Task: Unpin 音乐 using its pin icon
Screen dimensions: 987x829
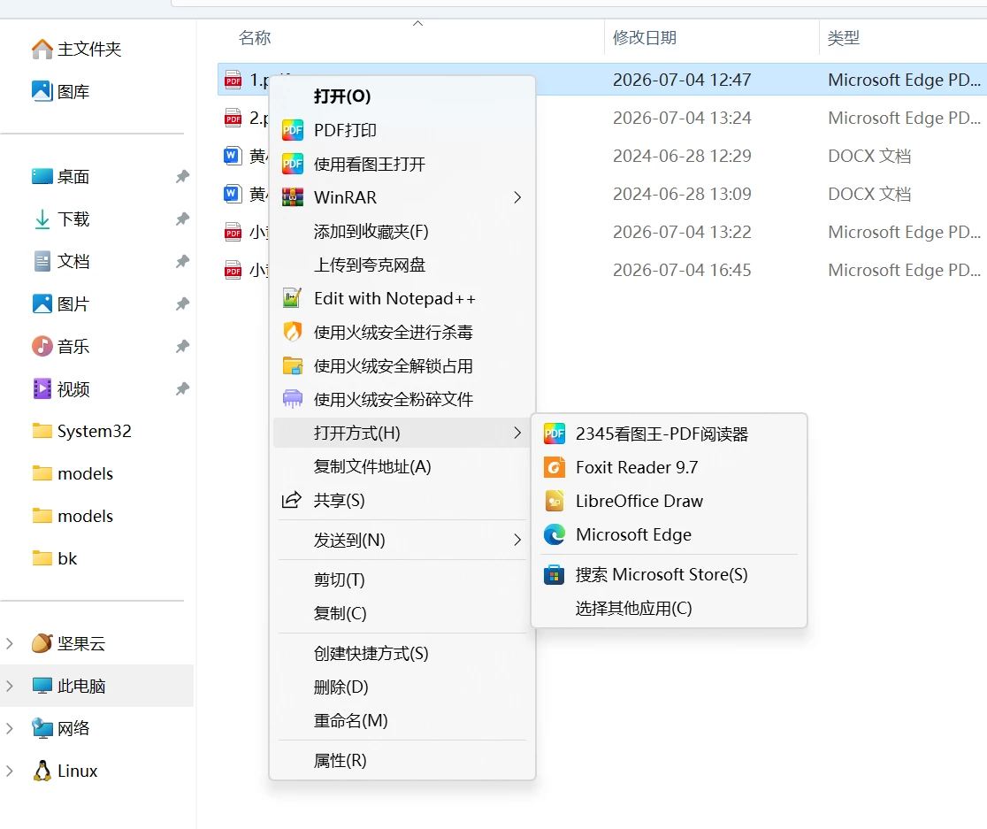Action: [x=182, y=346]
